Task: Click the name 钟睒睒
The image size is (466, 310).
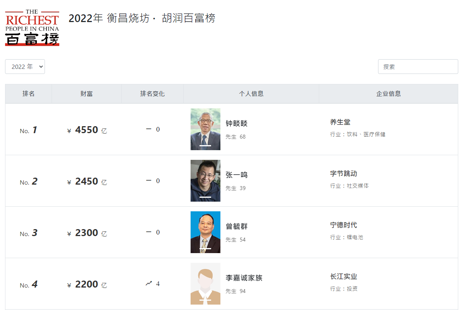Action: click(x=236, y=124)
